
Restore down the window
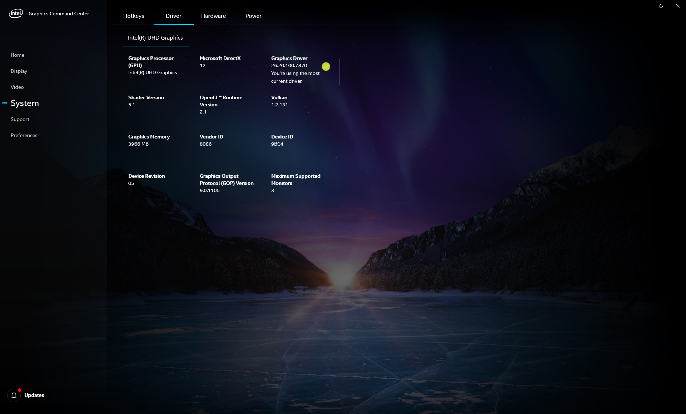661,6
